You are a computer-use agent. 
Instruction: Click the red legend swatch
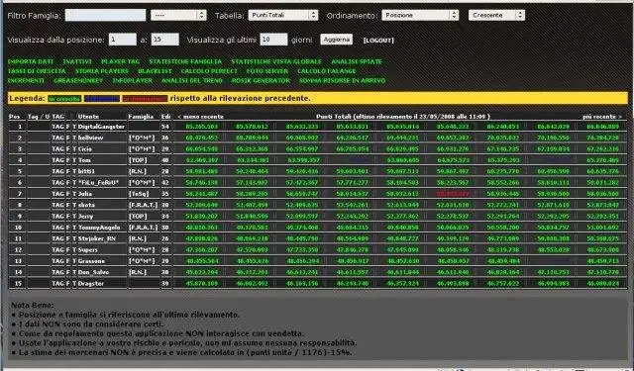click(145, 99)
